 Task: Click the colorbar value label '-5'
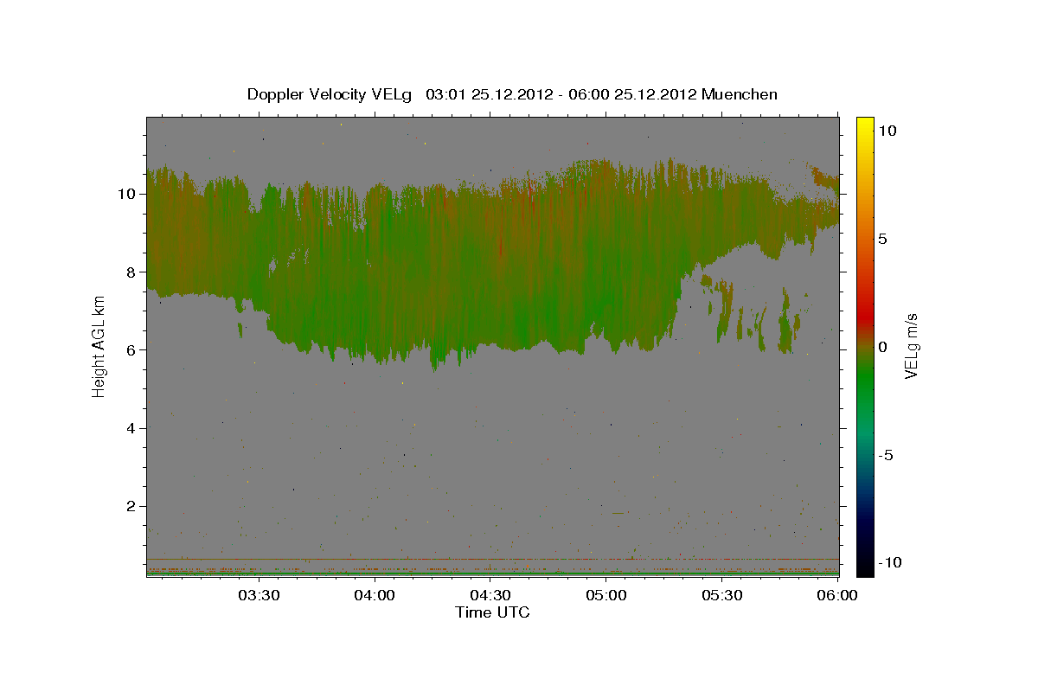click(x=886, y=455)
